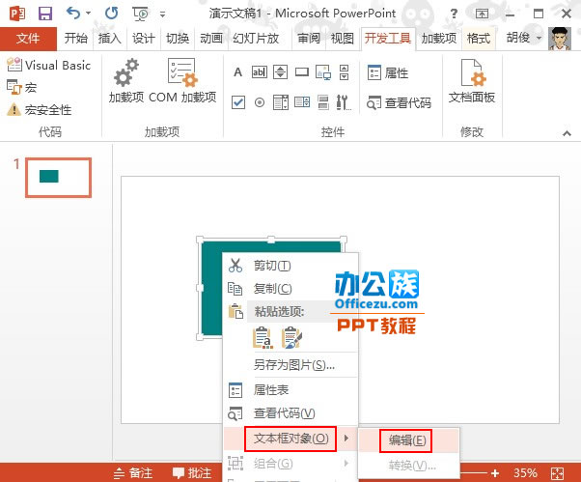
Task: Choose 复制(C) from context menu
Action: [x=290, y=289]
